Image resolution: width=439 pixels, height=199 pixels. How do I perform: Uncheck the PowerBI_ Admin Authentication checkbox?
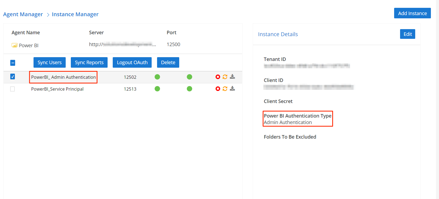pyautogui.click(x=12, y=77)
